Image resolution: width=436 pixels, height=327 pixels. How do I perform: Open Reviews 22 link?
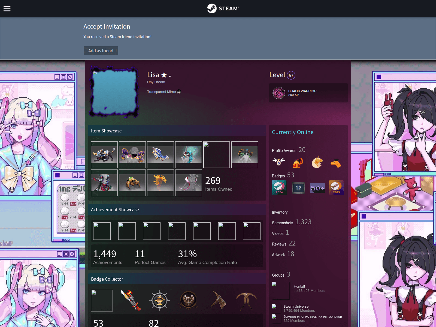coord(284,243)
